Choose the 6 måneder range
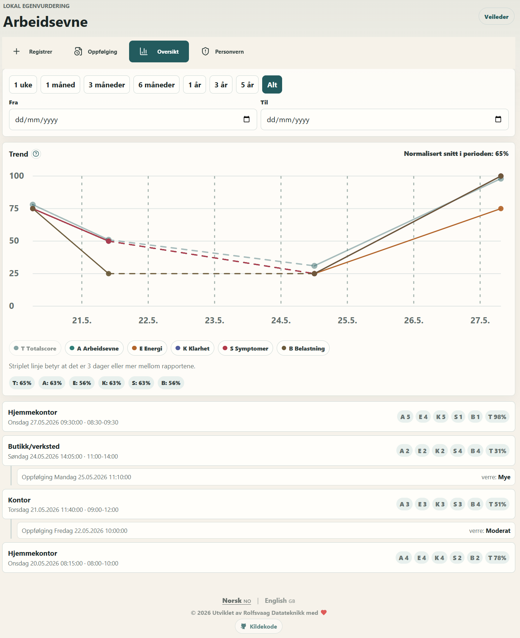 coord(157,84)
